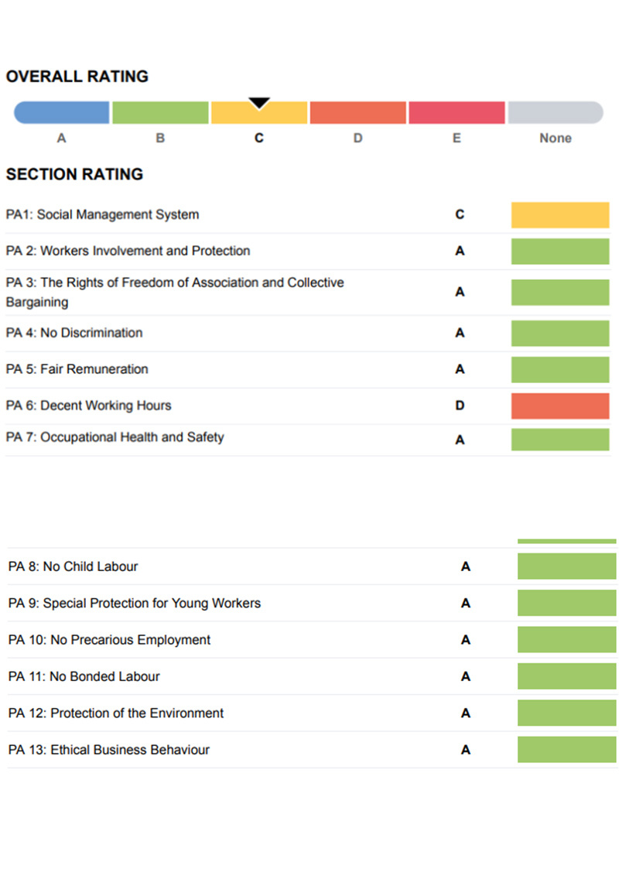The height and width of the screenshot is (876, 619).
Task: Click the green swatch for PA 13 Ethical Business Behaviour
Action: pyautogui.click(x=566, y=750)
